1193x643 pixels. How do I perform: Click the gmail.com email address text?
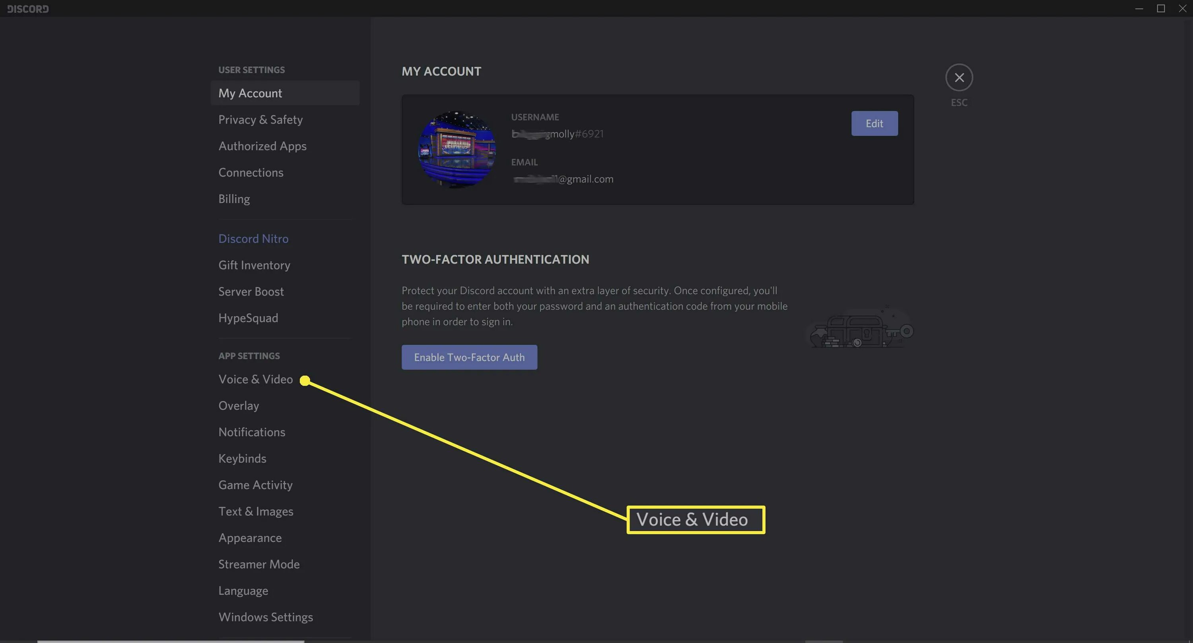click(562, 179)
